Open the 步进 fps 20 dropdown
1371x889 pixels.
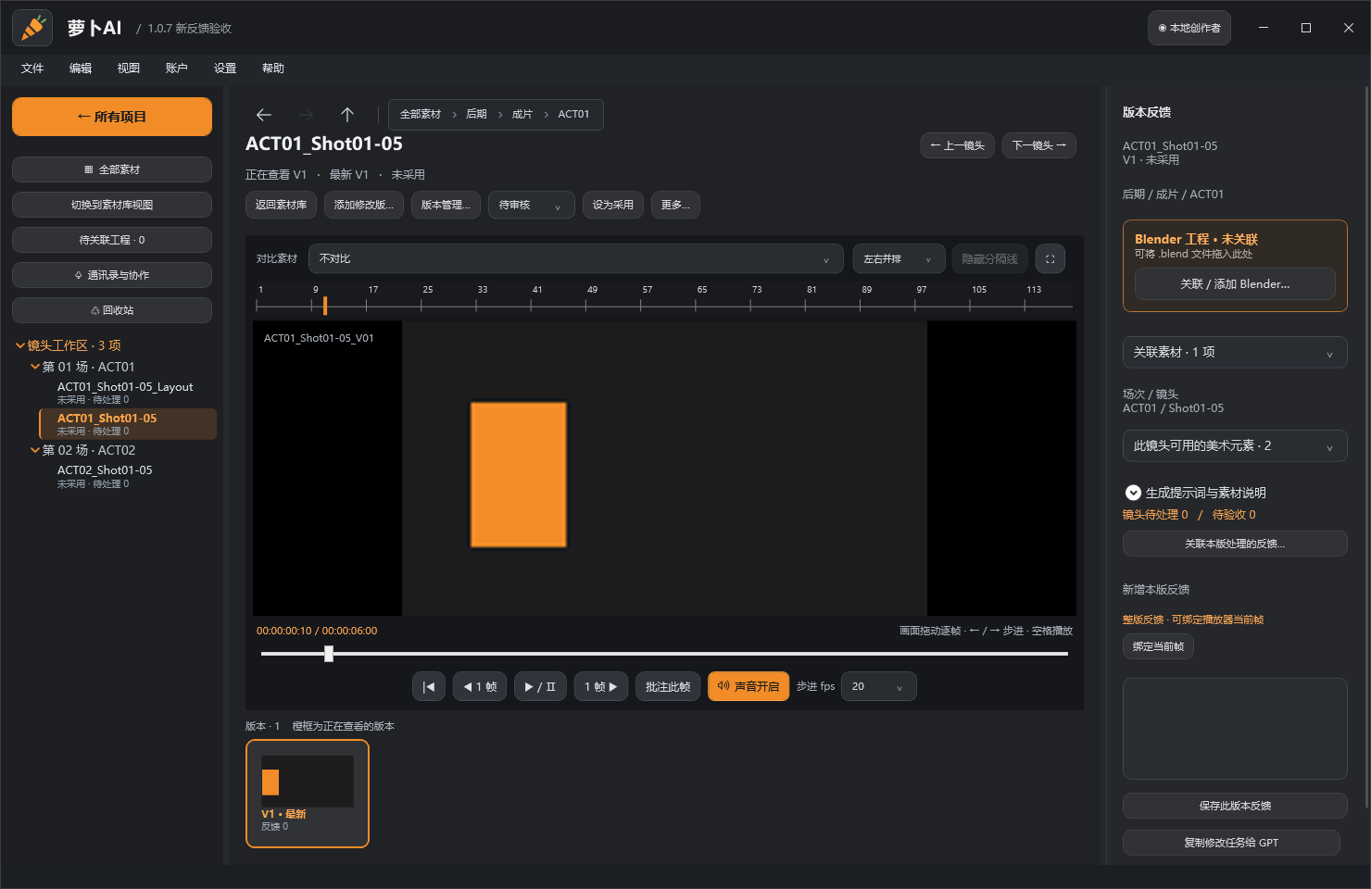(879, 686)
